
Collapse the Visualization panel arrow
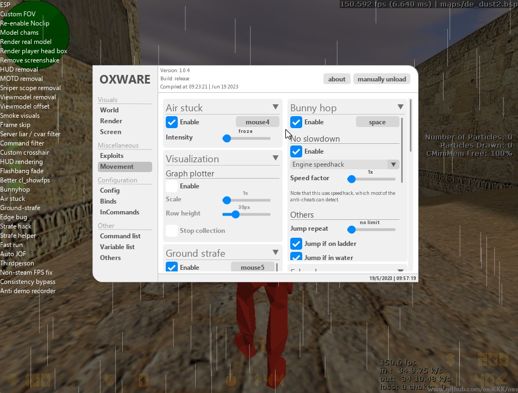[276, 158]
